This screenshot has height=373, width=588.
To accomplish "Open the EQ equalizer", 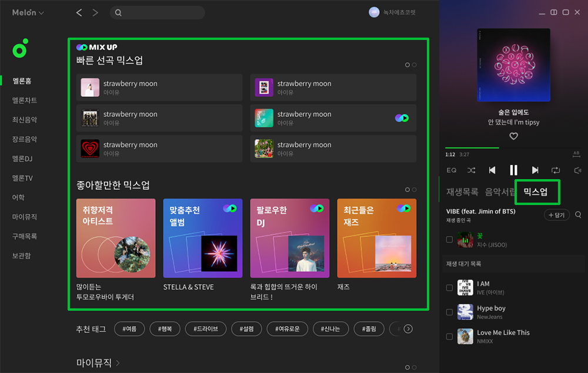I will [452, 170].
